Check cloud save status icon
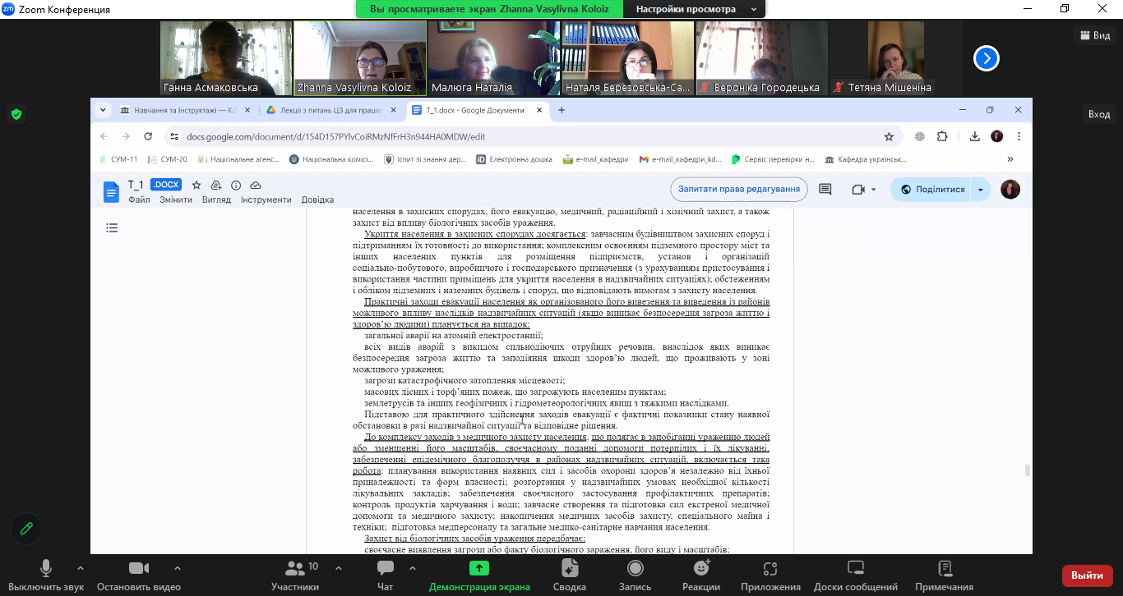Image resolution: width=1123 pixels, height=596 pixels. 256,186
